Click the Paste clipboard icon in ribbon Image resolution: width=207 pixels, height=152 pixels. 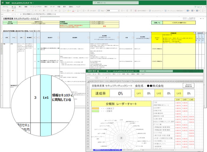pos(8,11)
